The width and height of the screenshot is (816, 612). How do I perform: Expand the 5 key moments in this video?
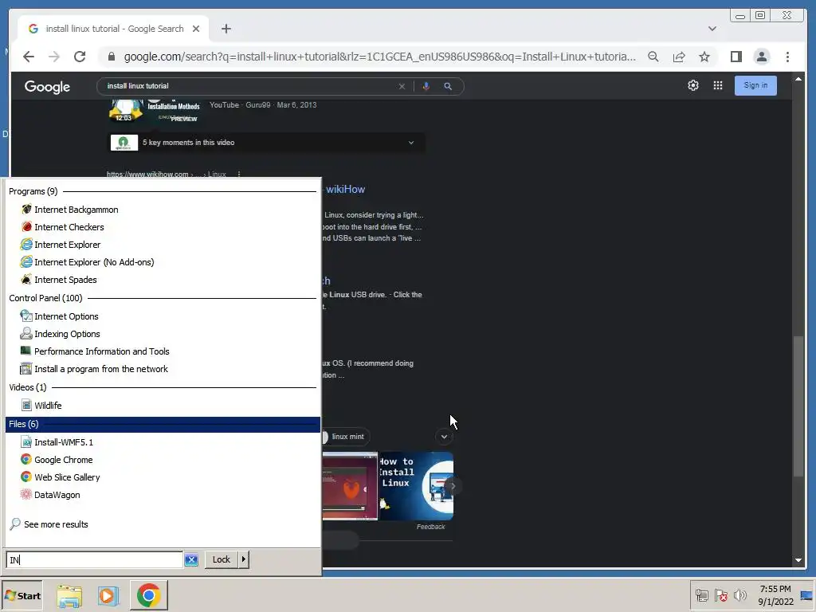(268, 143)
